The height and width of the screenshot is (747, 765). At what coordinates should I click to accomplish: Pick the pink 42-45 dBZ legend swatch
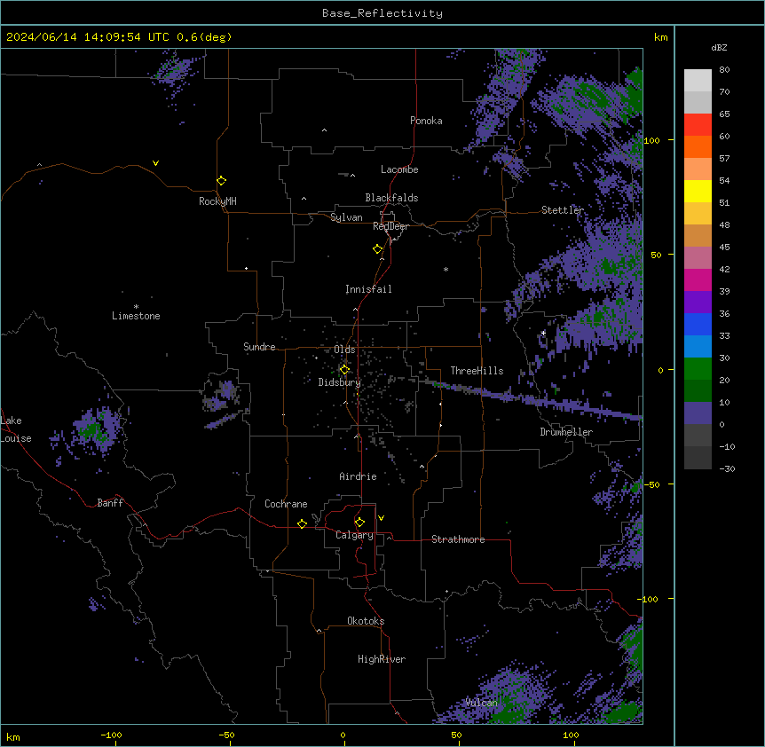click(x=698, y=258)
